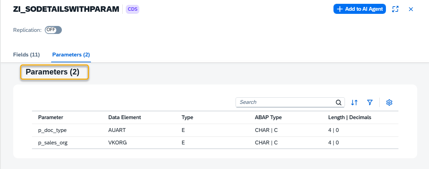Switch to the Fields (11) tab
The height and width of the screenshot is (169, 429).
pos(26,55)
